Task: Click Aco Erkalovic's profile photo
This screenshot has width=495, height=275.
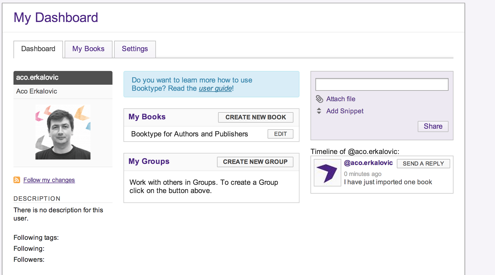Action: pos(63,132)
